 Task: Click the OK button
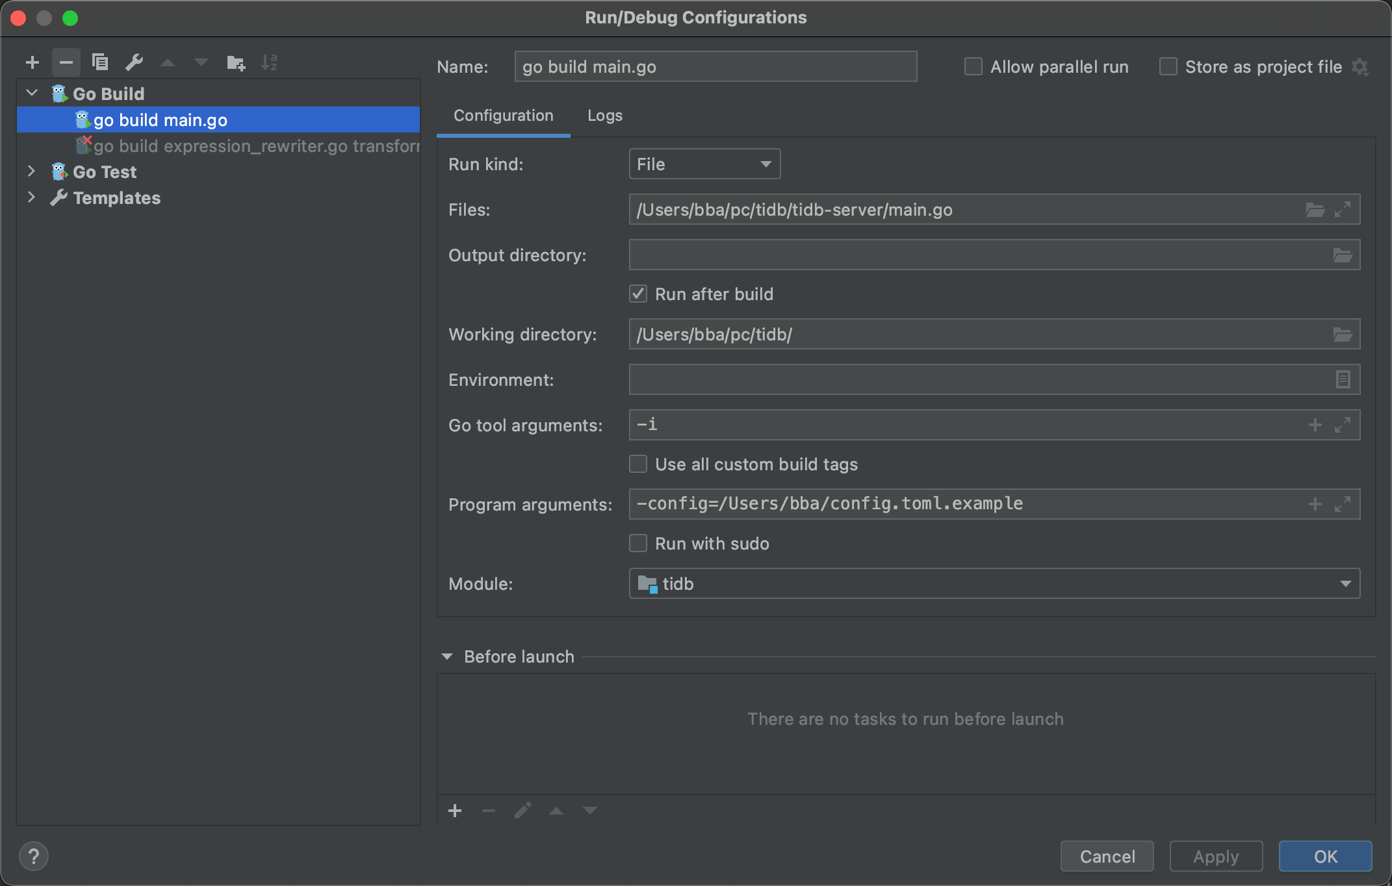(x=1325, y=856)
